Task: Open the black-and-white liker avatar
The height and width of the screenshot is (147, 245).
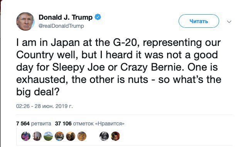Action: click(x=104, y=136)
